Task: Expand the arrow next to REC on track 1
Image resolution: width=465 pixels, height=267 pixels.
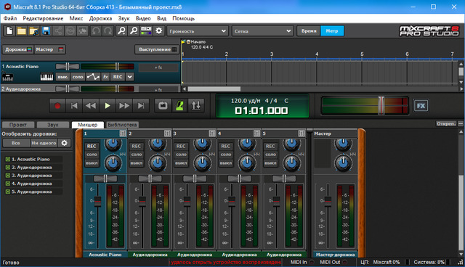Action: (x=130, y=77)
